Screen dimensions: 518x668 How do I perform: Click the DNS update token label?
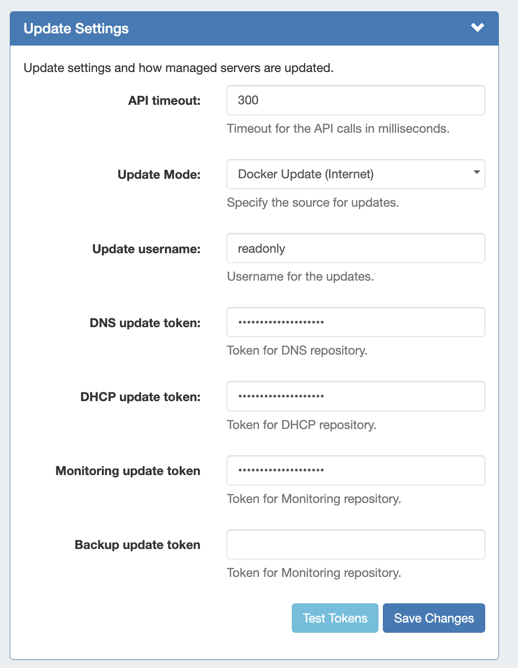pyautogui.click(x=145, y=323)
